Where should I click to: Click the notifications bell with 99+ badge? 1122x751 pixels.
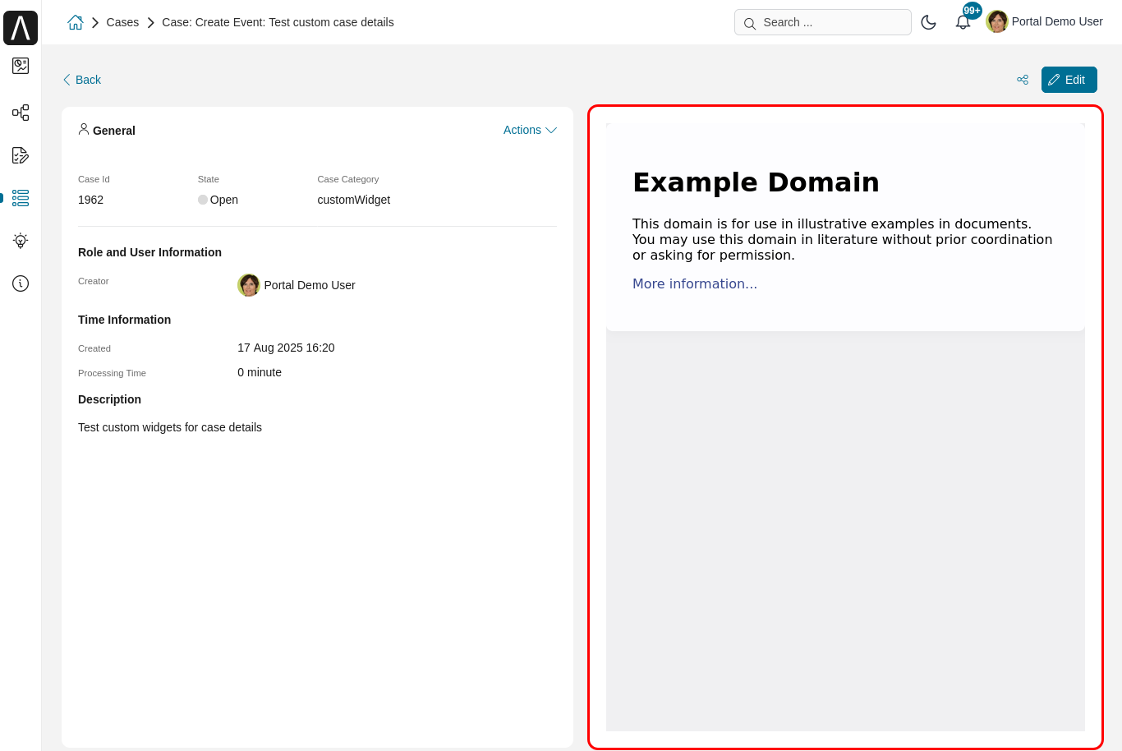point(962,21)
